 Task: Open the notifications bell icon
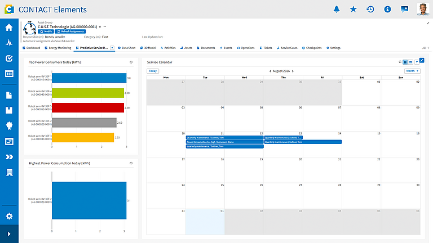337,9
